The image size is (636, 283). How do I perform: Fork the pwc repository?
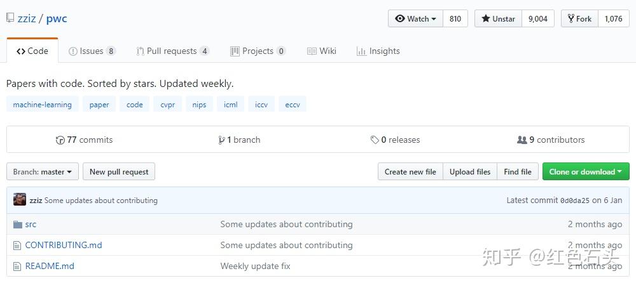click(x=579, y=18)
